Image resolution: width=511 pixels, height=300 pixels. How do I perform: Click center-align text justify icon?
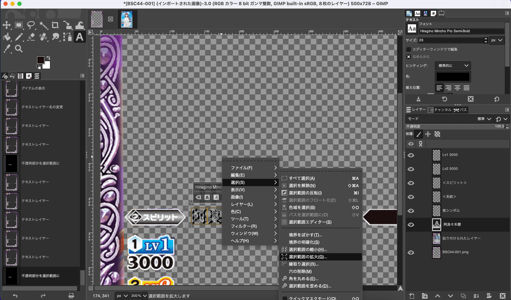(457, 88)
